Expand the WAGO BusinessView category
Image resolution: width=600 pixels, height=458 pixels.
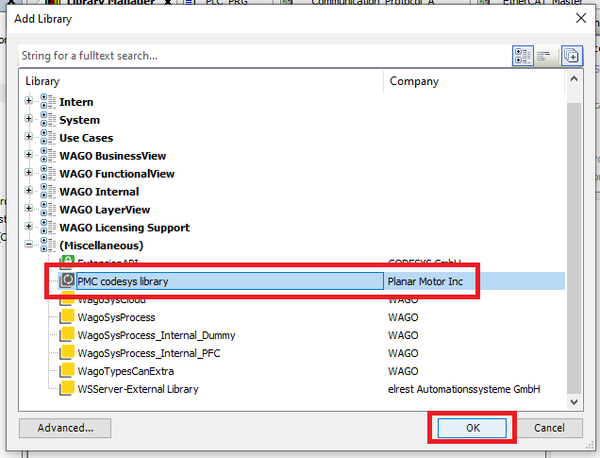coord(29,156)
